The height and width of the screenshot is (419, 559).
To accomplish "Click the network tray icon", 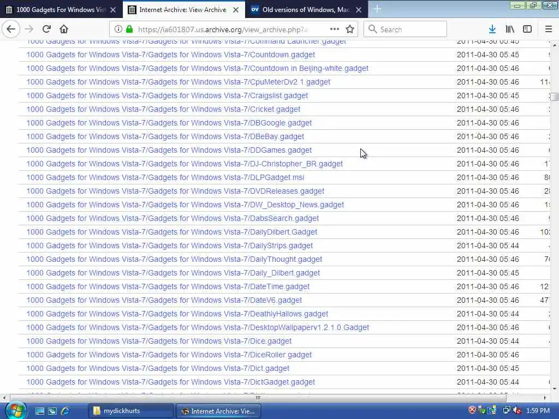I will tap(506, 410).
